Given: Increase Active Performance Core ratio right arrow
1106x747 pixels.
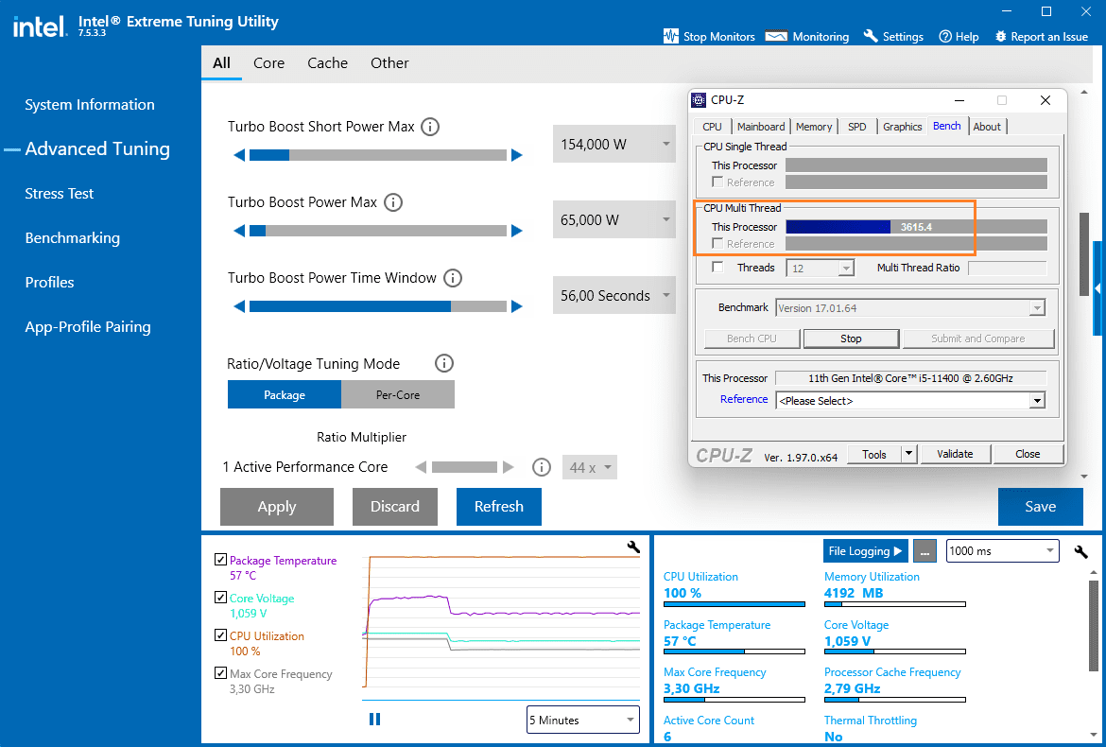Looking at the screenshot, I should pos(508,467).
